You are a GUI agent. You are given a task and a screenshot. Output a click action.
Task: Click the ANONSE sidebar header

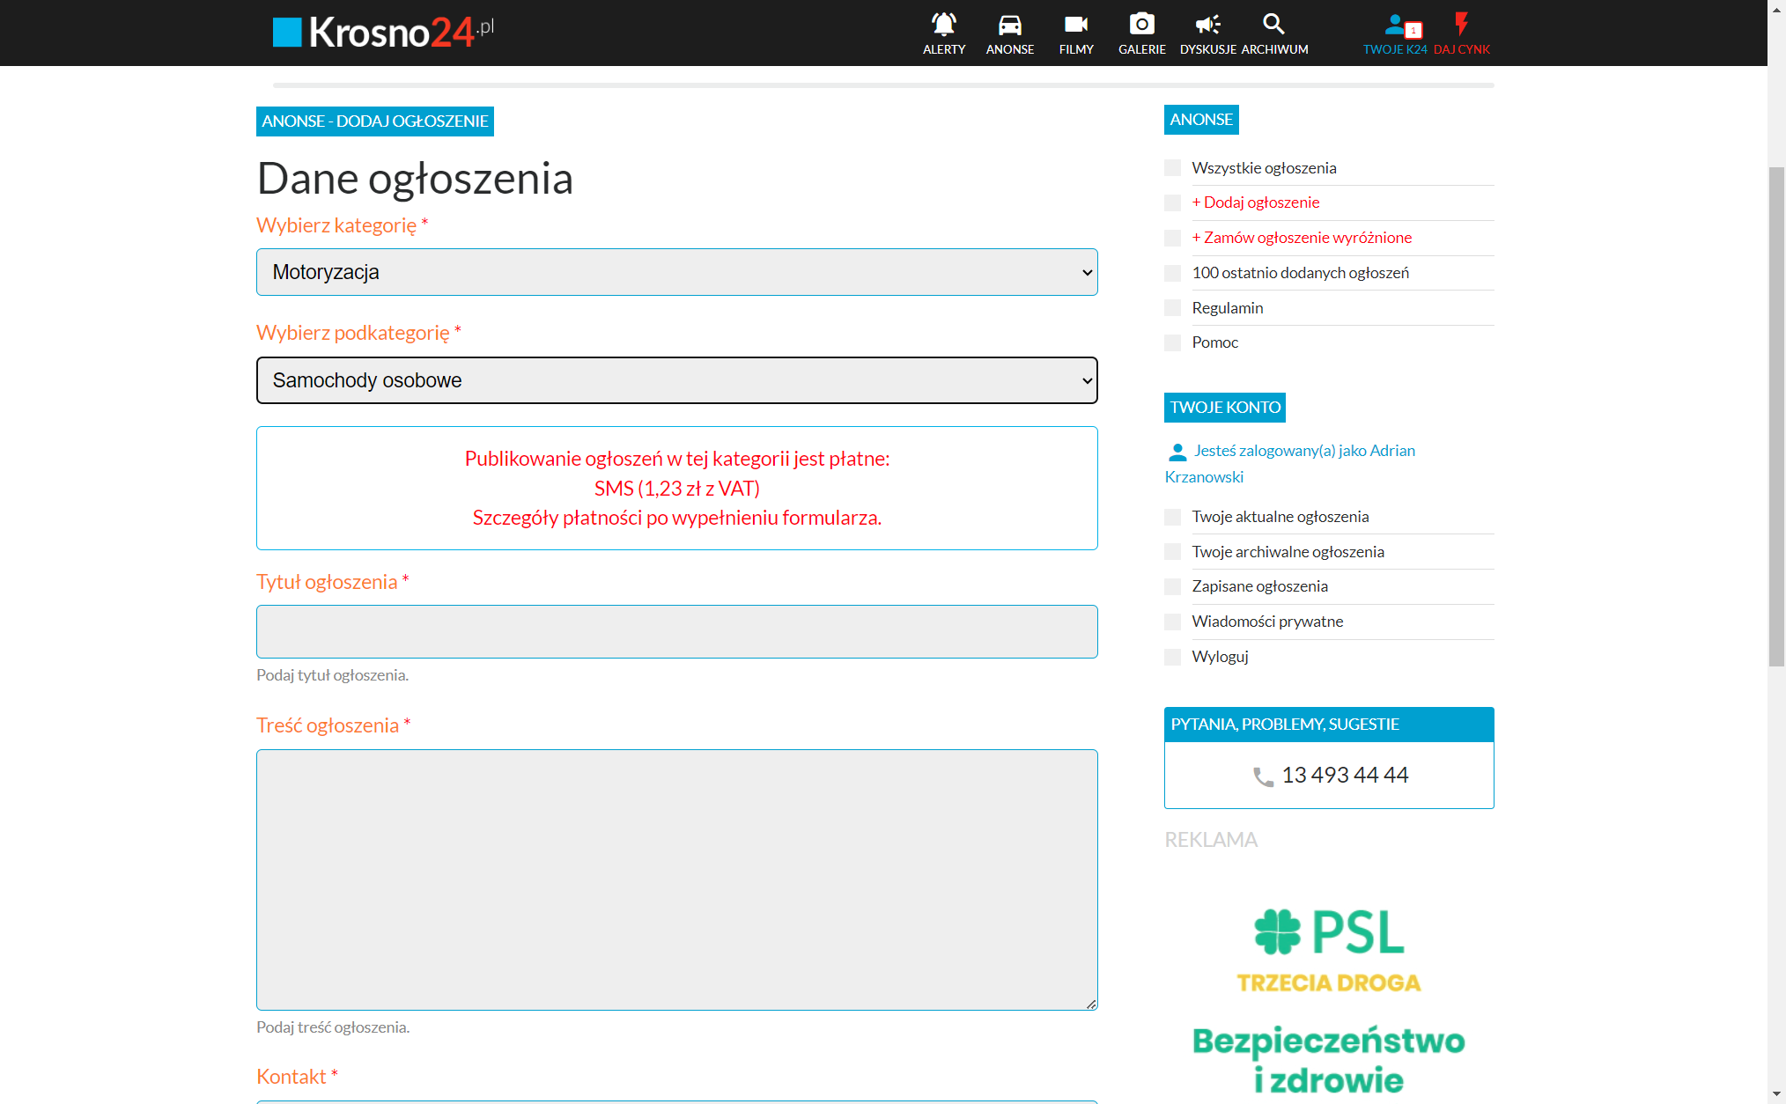[1201, 120]
